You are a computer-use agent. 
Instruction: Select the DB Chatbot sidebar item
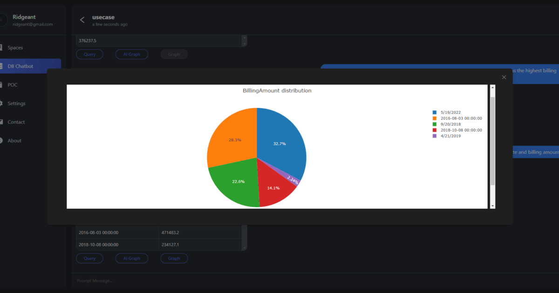click(20, 66)
